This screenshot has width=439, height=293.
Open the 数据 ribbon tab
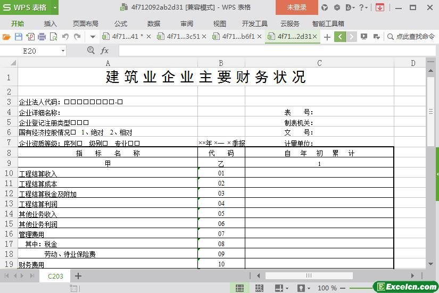154,24
